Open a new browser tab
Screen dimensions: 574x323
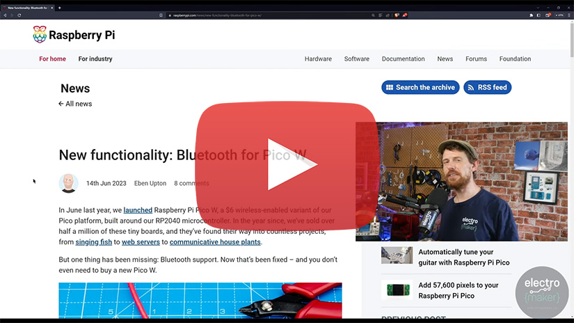[x=60, y=8]
